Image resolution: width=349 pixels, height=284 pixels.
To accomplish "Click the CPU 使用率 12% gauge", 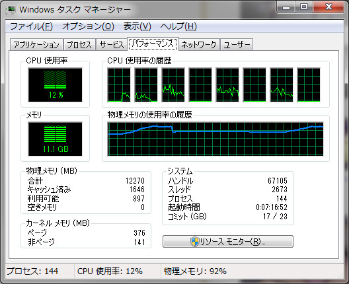I will point(56,85).
